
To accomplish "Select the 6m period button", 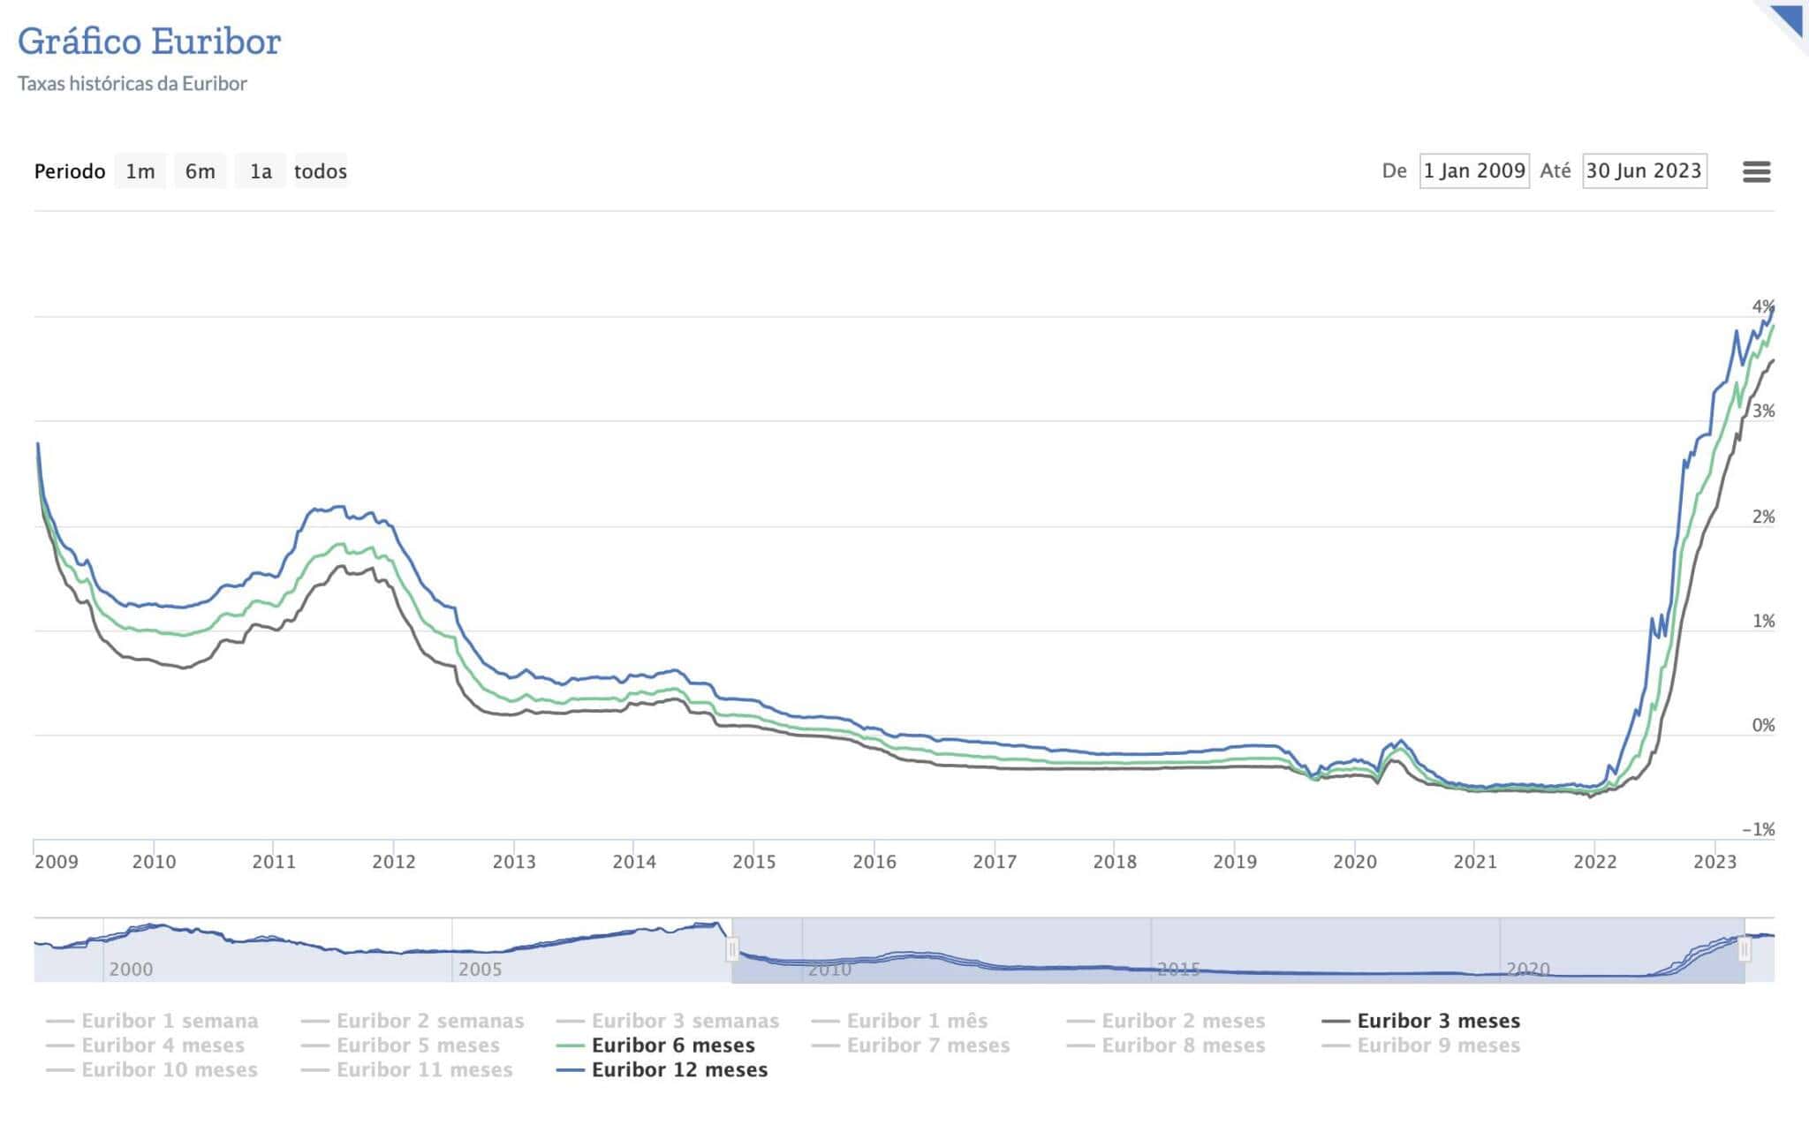I will (200, 171).
